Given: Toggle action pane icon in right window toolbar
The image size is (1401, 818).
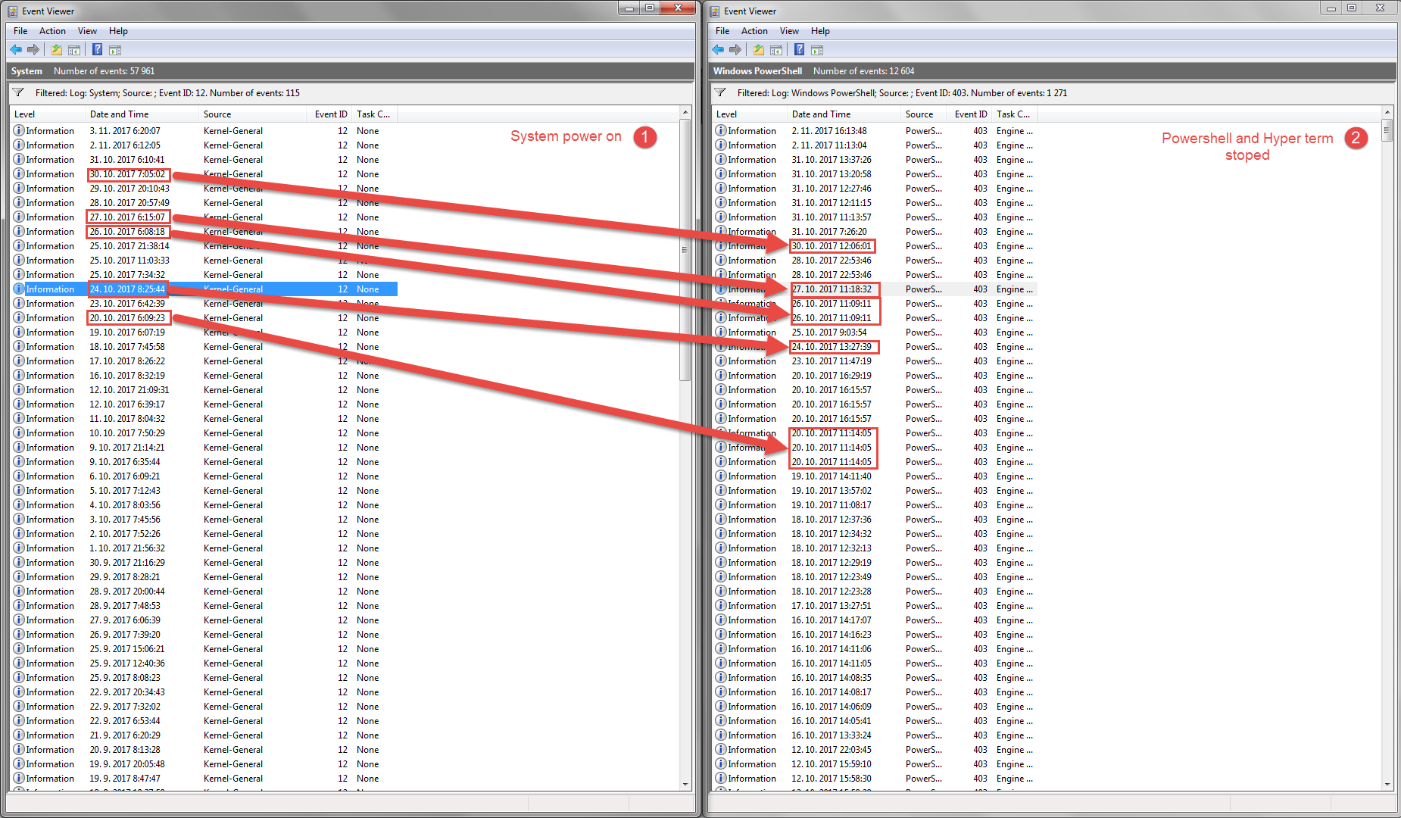Looking at the screenshot, I should (817, 50).
